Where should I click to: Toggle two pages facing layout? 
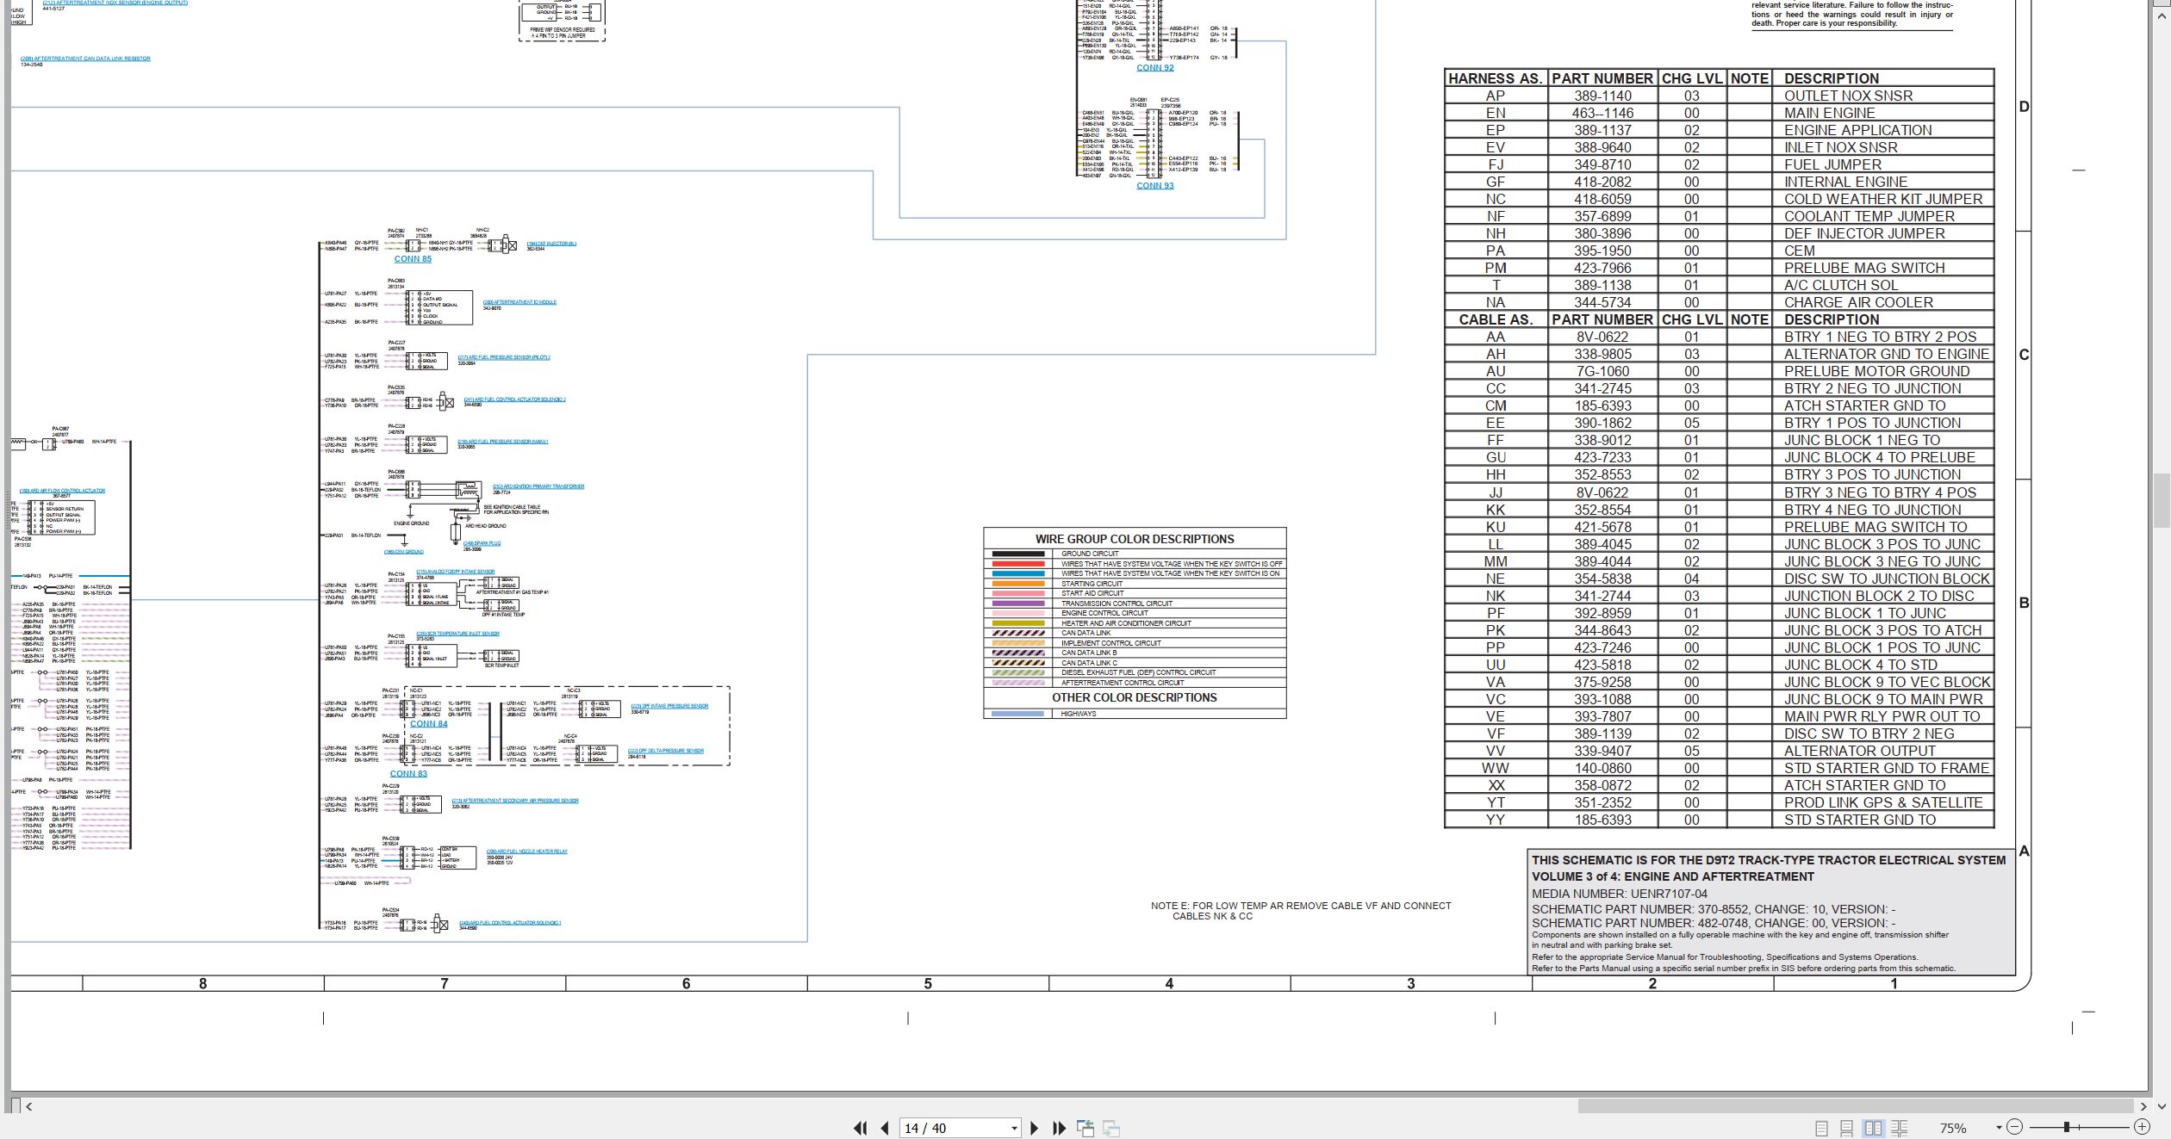[x=1874, y=1128]
